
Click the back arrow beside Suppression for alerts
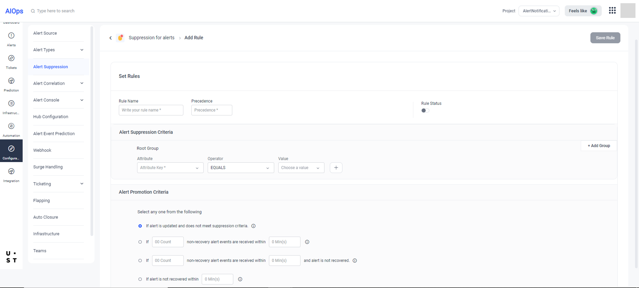click(111, 38)
